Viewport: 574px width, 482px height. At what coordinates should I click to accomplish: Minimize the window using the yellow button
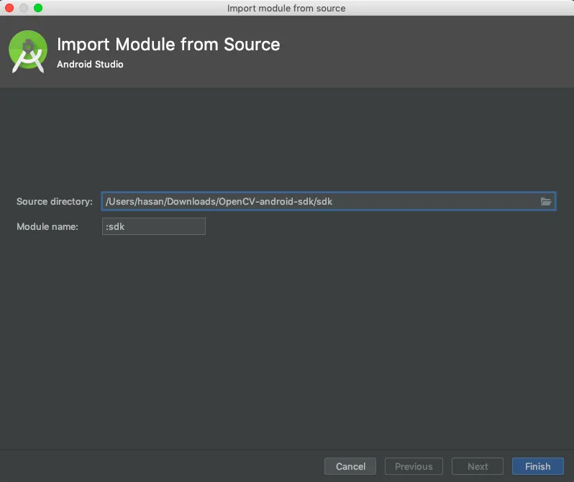(24, 8)
